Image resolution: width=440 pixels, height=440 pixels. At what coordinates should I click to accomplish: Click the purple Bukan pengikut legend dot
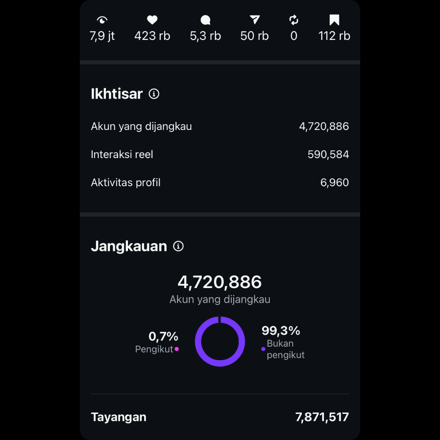click(263, 349)
